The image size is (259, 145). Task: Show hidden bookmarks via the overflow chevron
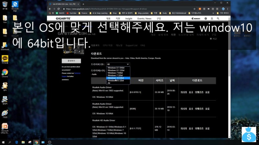click(x=213, y=13)
